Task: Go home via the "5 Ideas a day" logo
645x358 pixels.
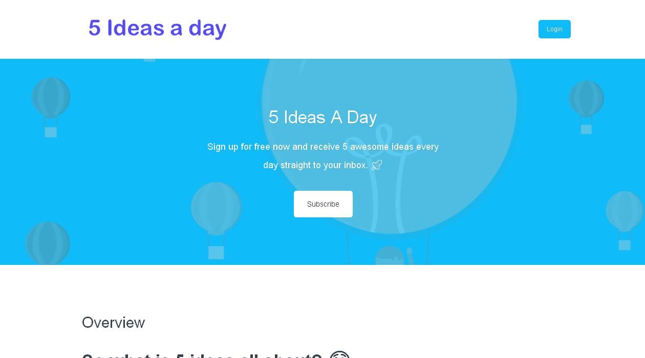Action: pyautogui.click(x=157, y=28)
